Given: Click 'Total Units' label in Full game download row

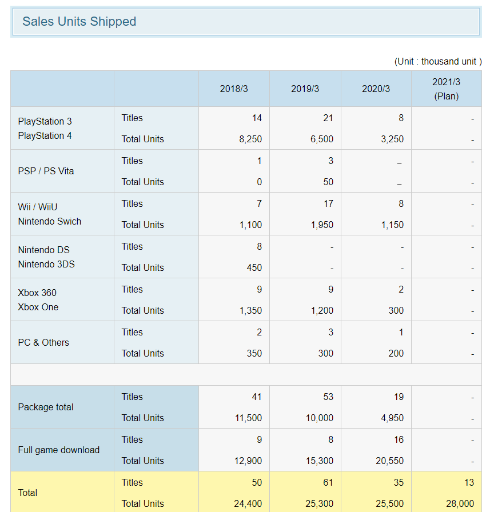Looking at the screenshot, I should pos(143,461).
